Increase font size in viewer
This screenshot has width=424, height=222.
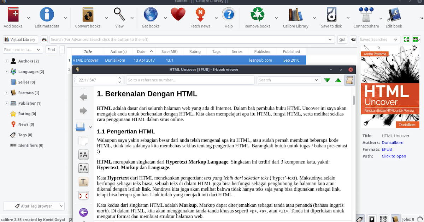click(83, 154)
